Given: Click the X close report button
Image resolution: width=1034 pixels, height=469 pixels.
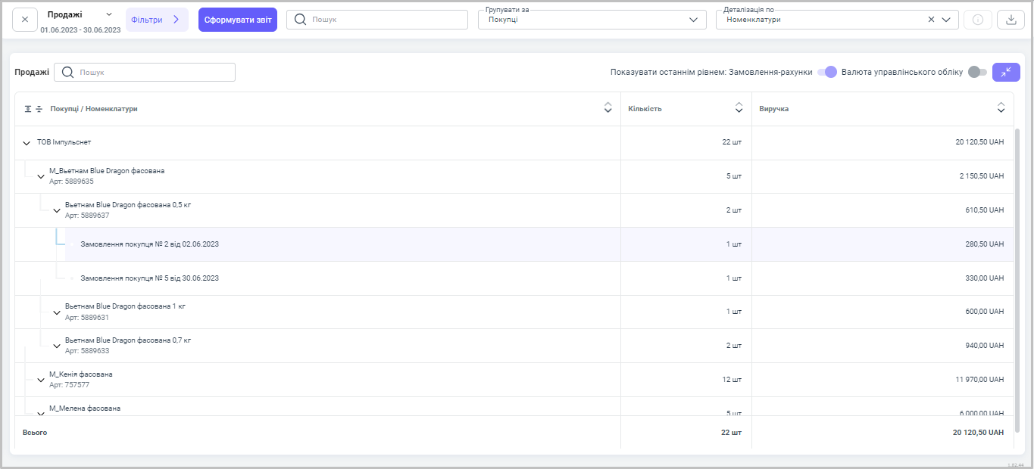Looking at the screenshot, I should 24,20.
